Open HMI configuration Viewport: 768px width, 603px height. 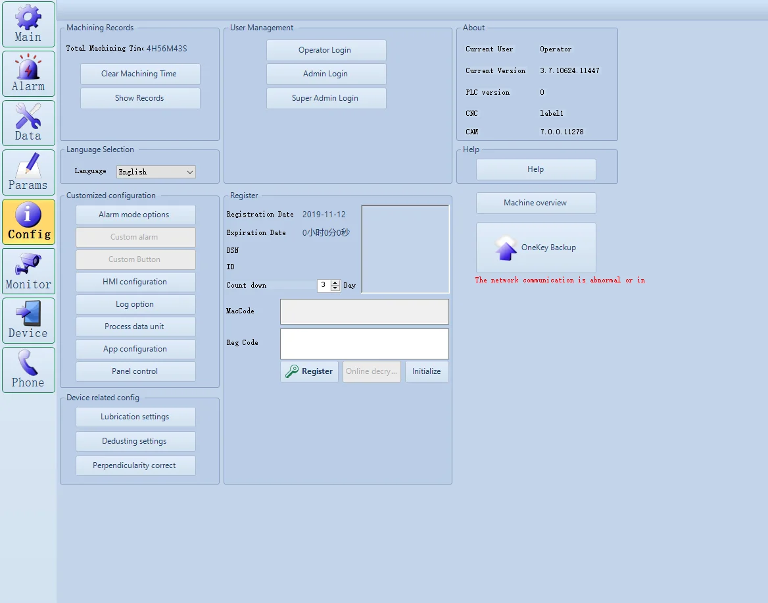(x=135, y=282)
